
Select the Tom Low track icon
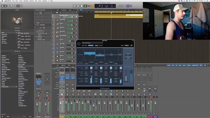57,52
